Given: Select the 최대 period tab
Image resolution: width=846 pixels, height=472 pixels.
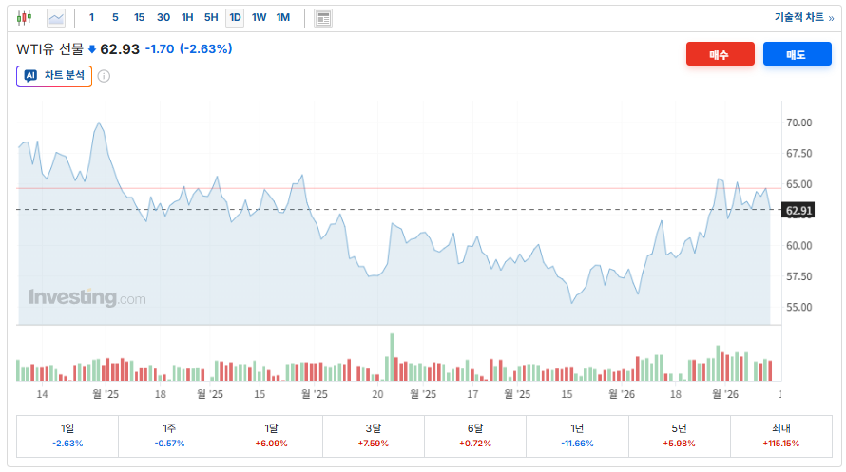Looking at the screenshot, I should coord(780,435).
